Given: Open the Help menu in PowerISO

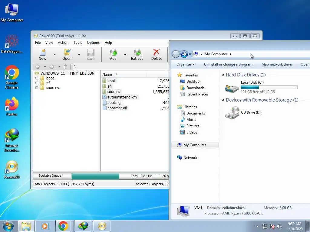Looking at the screenshot, I should coord(108,43).
